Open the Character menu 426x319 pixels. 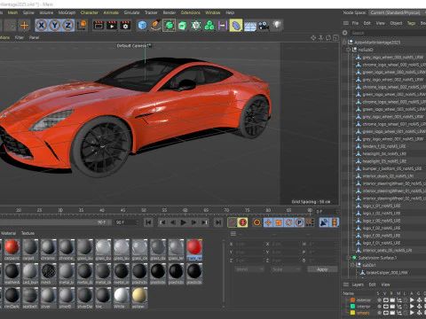[90, 12]
